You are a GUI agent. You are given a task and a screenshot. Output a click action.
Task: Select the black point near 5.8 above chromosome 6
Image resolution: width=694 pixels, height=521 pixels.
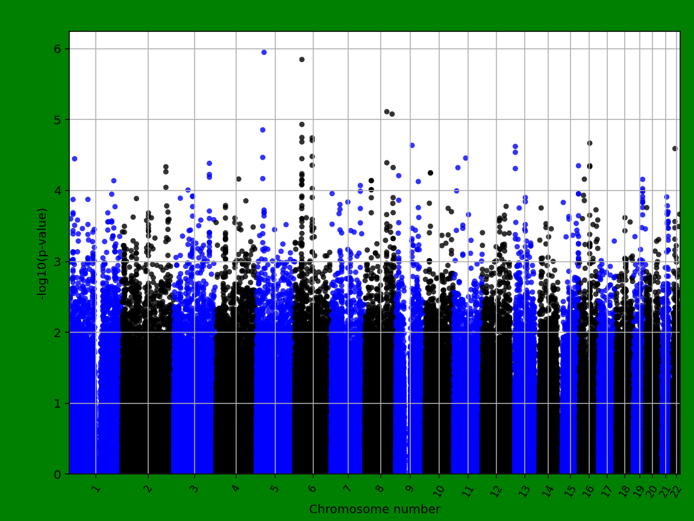pyautogui.click(x=301, y=59)
